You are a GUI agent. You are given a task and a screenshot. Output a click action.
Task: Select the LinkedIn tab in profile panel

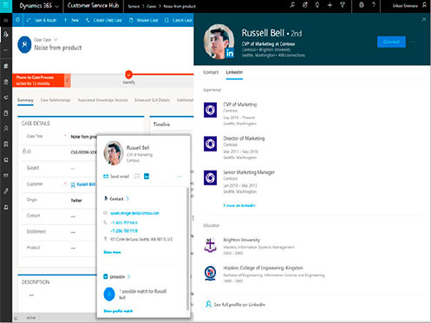(234, 72)
